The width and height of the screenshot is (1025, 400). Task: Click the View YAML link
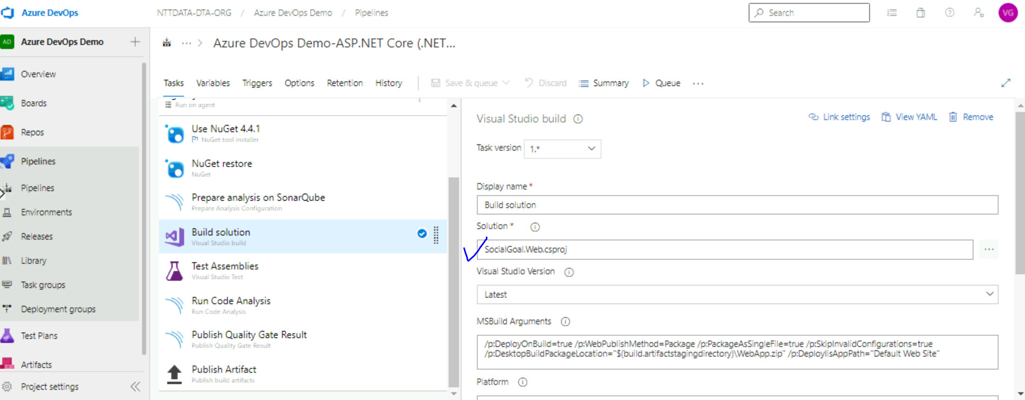(x=910, y=117)
